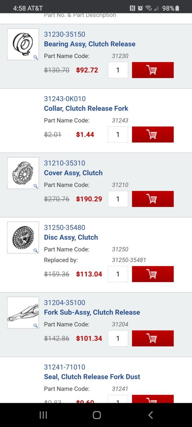
Task: Open Disc Assy, Clutch product page
Action: click(x=71, y=237)
